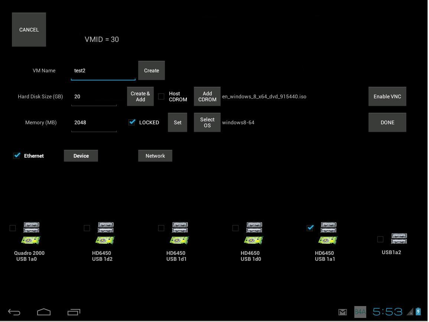This screenshot has width=429, height=322.
Task: Disable the Ethernet checkbox
Action: point(17,155)
